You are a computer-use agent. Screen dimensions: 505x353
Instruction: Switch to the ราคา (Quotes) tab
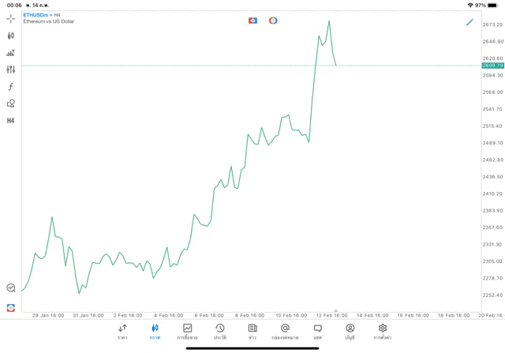122,332
